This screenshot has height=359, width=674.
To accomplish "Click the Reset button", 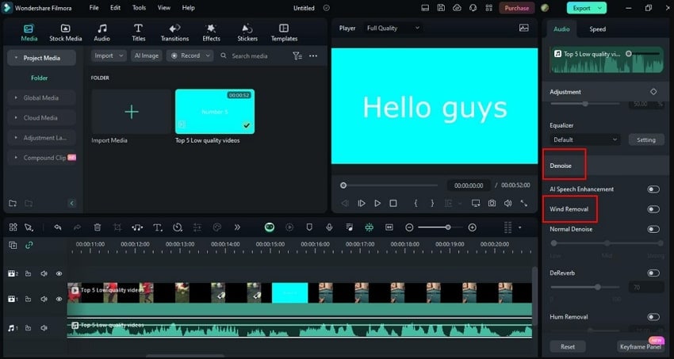I will click(x=568, y=346).
